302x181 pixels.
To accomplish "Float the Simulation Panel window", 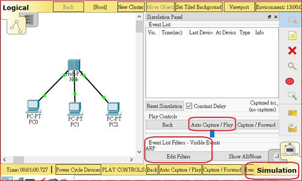I will [270, 17].
